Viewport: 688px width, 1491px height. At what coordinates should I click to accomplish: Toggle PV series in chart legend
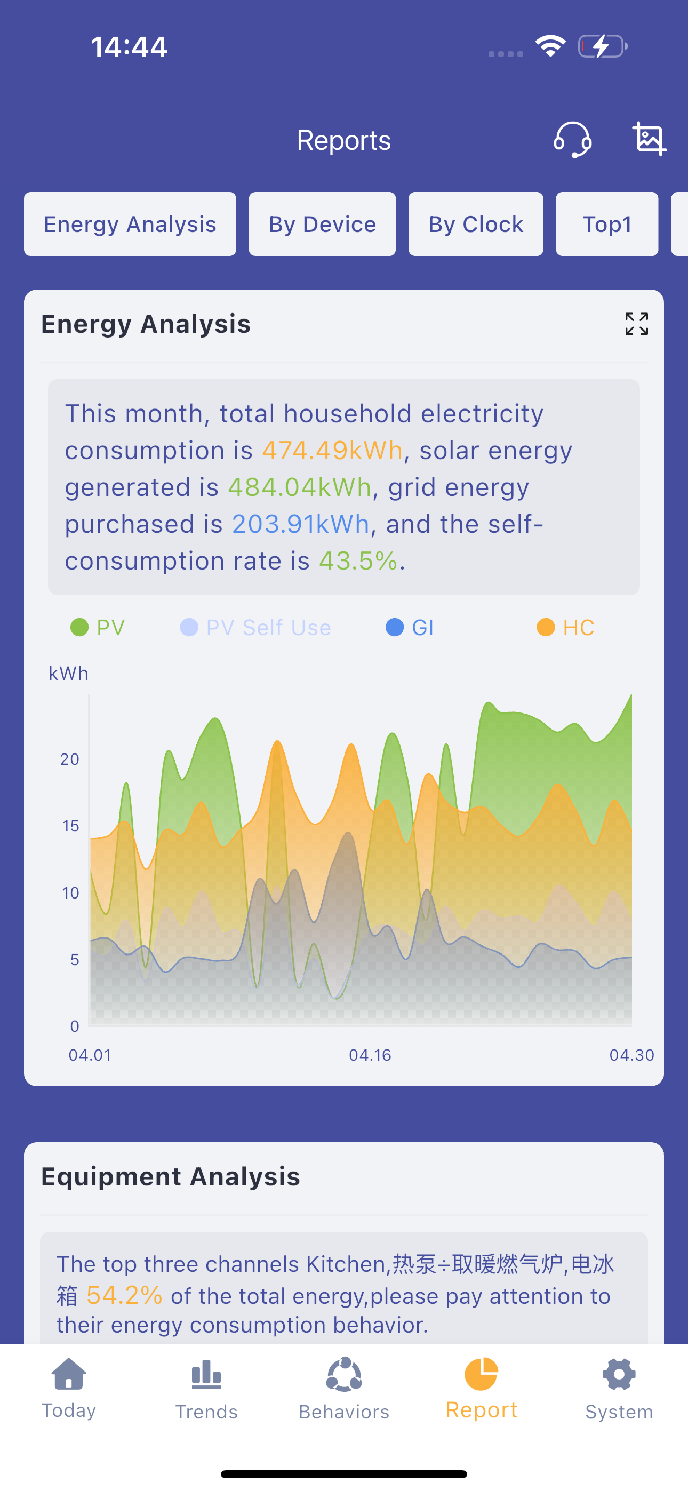97,628
